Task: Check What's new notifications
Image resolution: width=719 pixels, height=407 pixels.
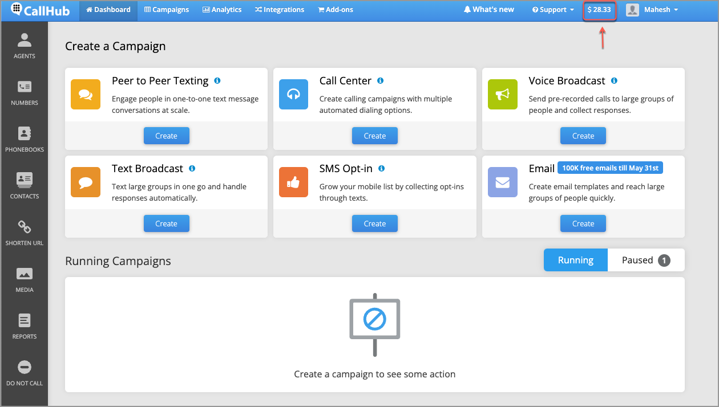Action: [x=489, y=10]
